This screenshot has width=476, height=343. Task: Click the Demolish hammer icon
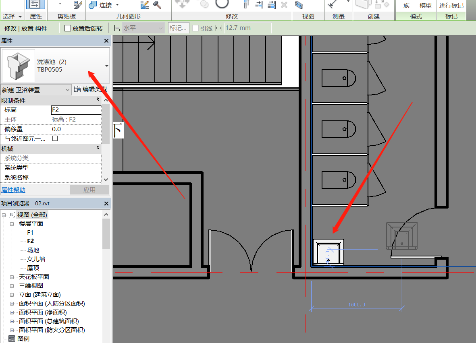coord(157,5)
